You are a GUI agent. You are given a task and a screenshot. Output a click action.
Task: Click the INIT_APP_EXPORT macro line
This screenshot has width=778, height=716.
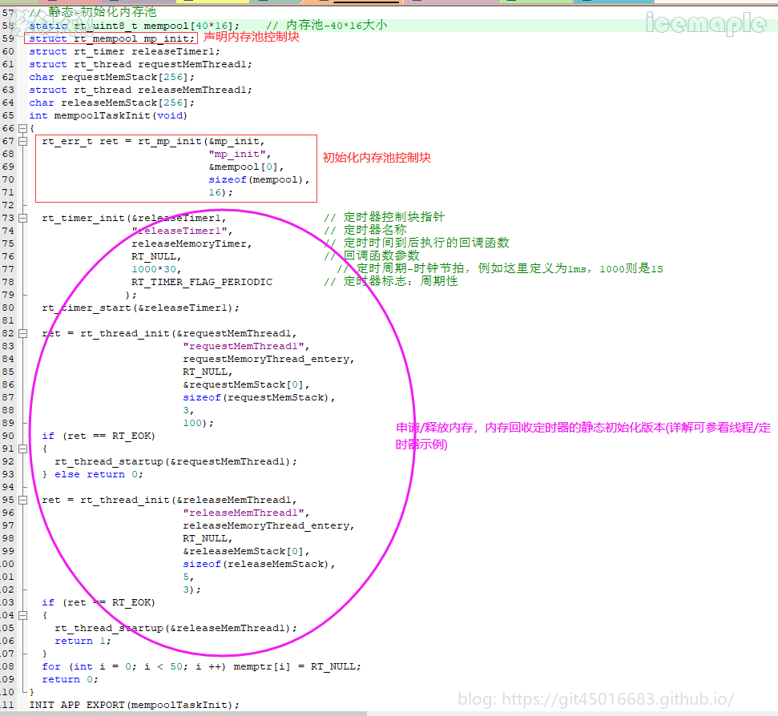click(x=134, y=705)
